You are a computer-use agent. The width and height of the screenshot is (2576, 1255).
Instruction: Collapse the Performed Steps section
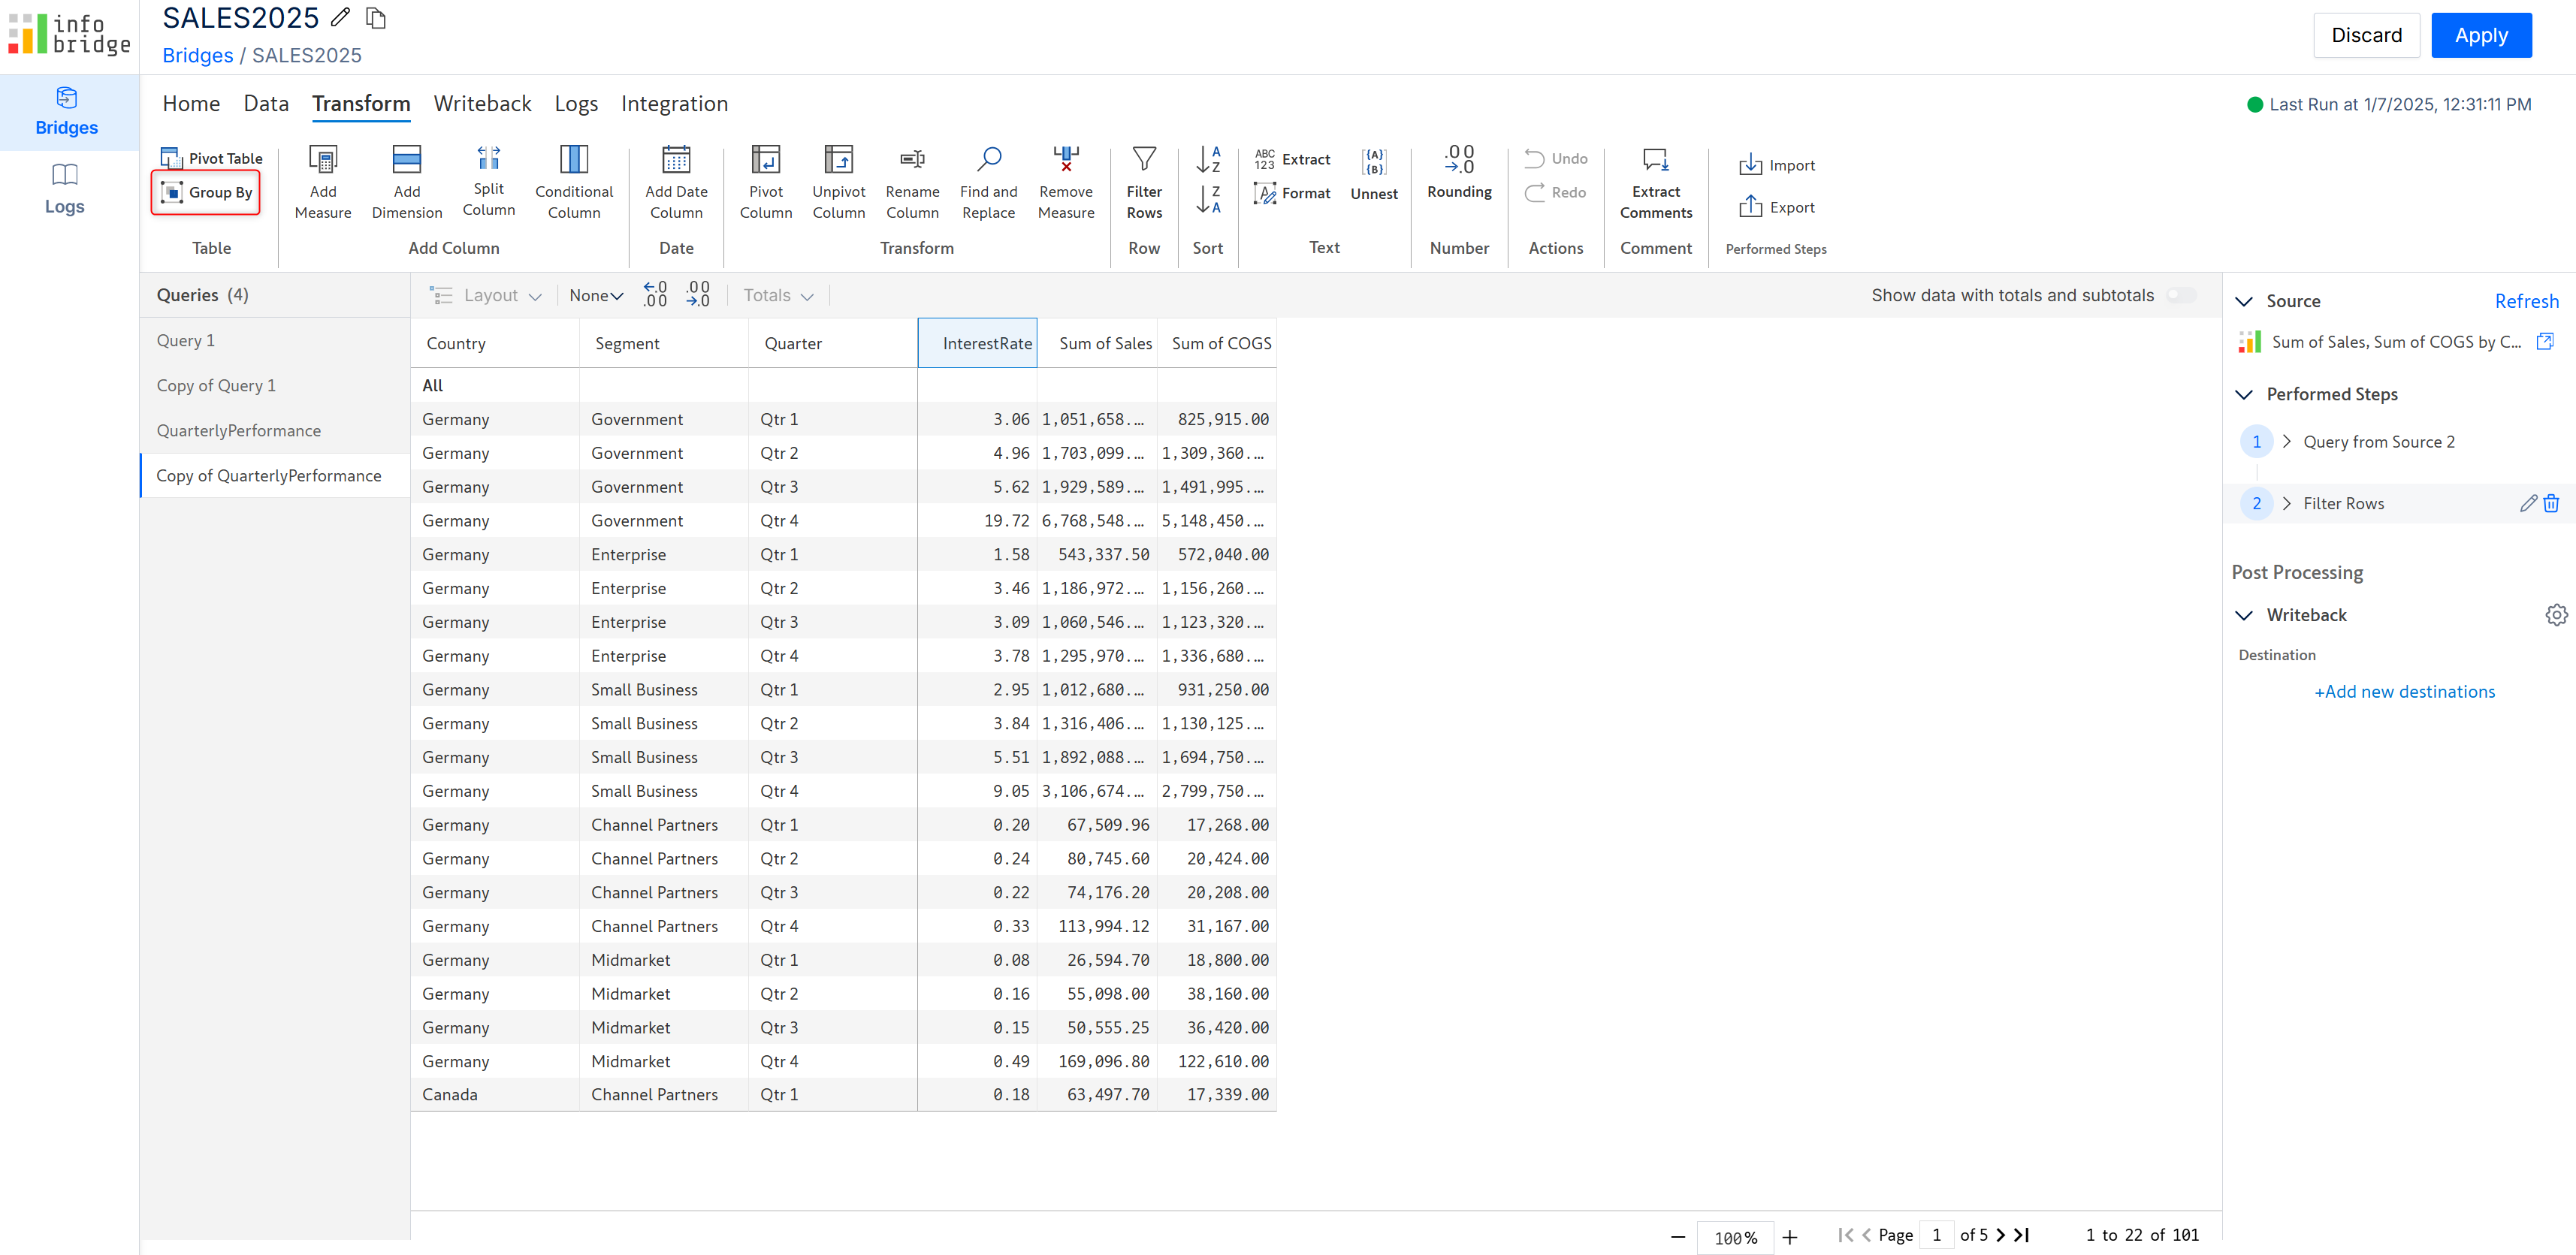tap(2244, 394)
